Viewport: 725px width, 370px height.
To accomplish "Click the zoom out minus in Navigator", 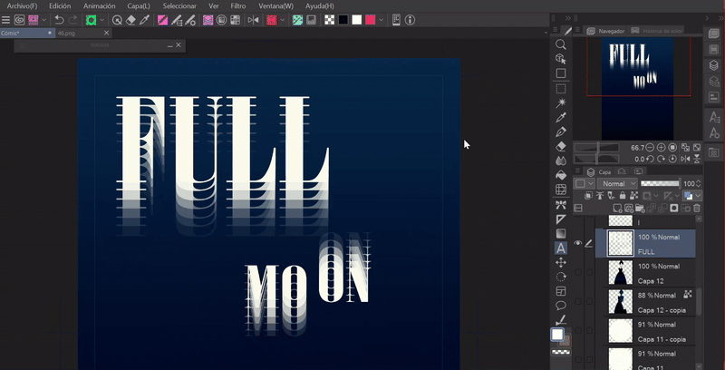I will pos(650,148).
